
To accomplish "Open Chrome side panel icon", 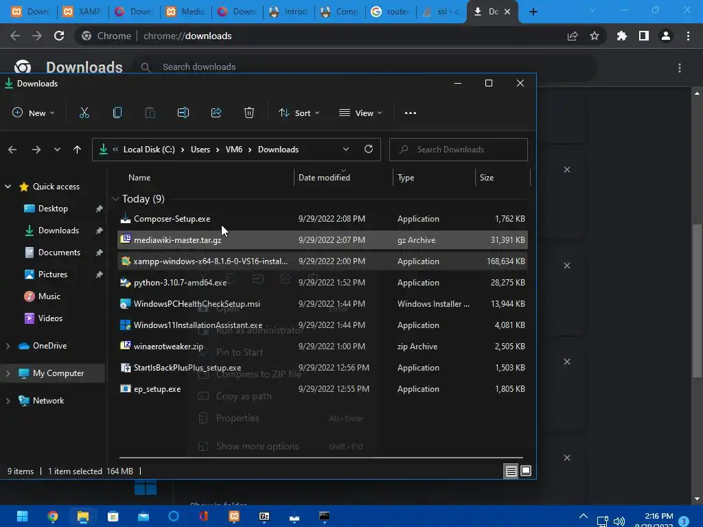I will click(x=644, y=36).
